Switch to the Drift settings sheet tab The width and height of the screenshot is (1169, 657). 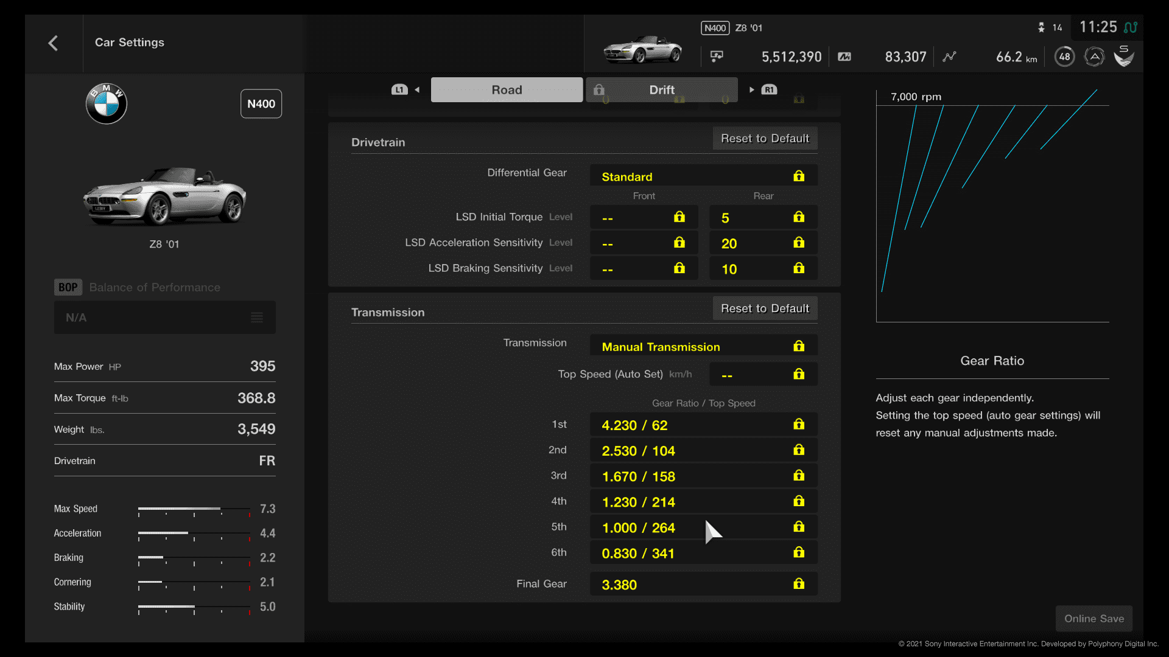click(662, 89)
